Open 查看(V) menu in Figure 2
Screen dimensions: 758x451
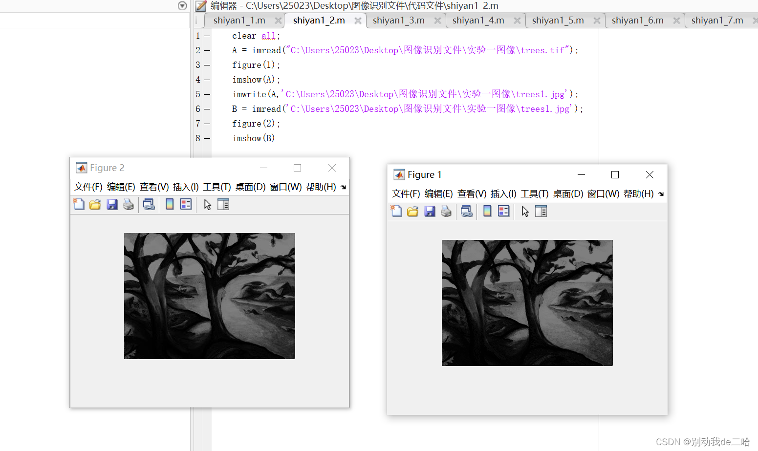pyautogui.click(x=154, y=187)
